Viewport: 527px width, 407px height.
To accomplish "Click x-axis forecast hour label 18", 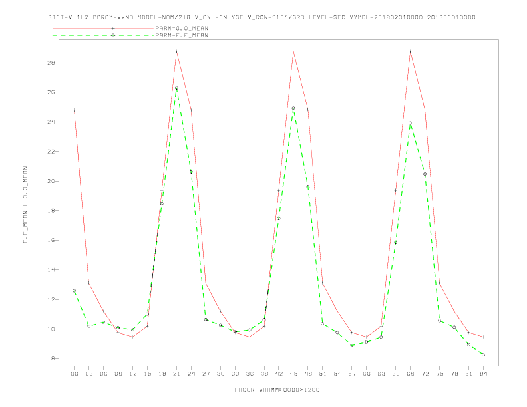I will (162, 374).
